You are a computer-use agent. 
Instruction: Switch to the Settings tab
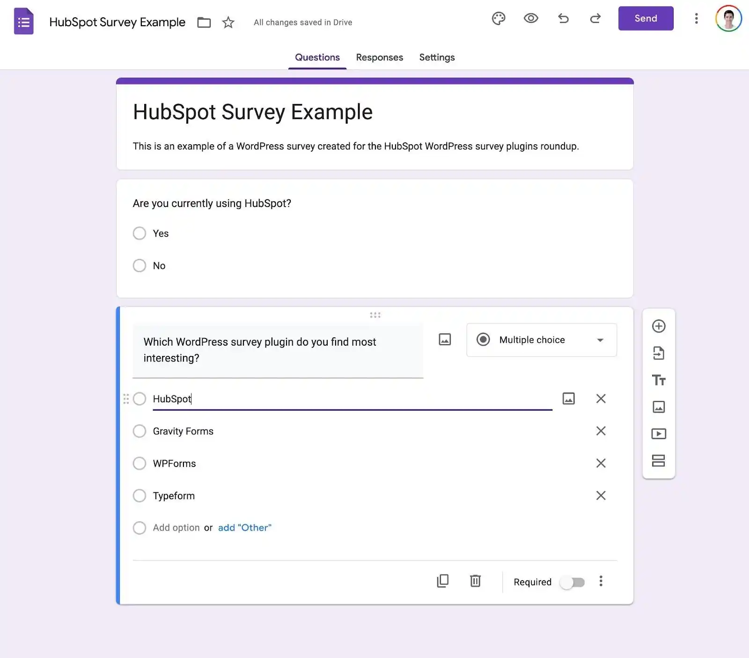pyautogui.click(x=437, y=58)
